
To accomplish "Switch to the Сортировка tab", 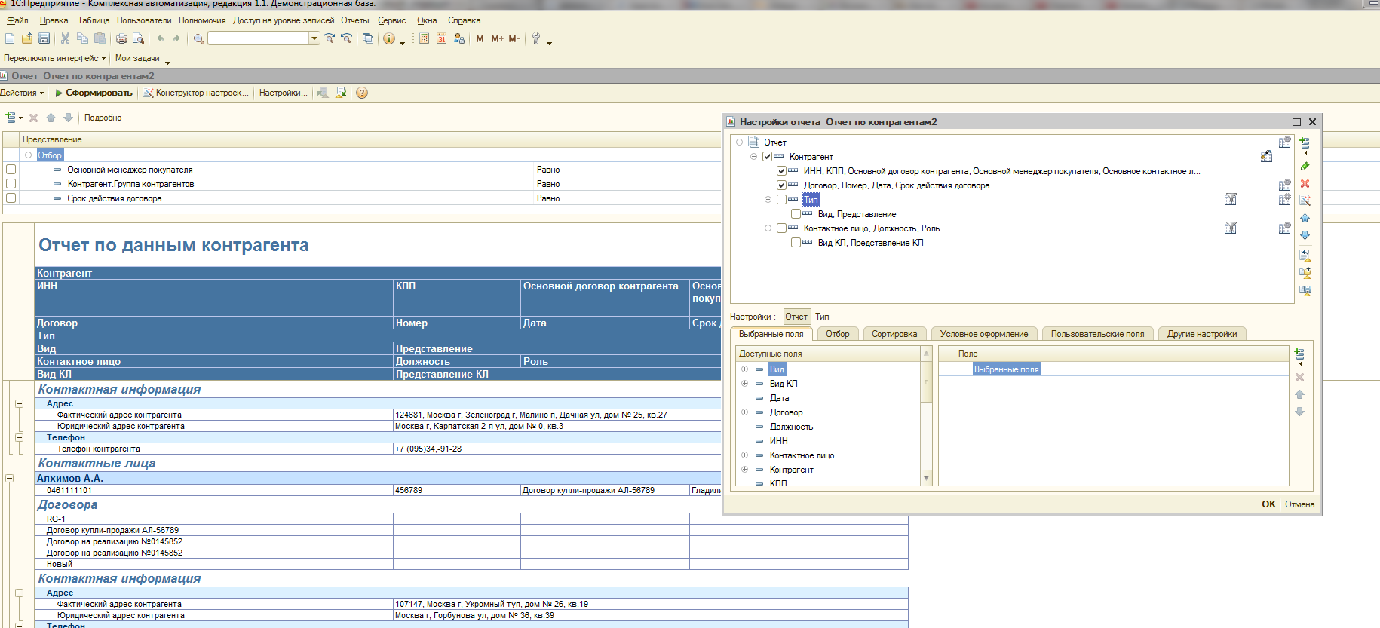I will tap(894, 334).
